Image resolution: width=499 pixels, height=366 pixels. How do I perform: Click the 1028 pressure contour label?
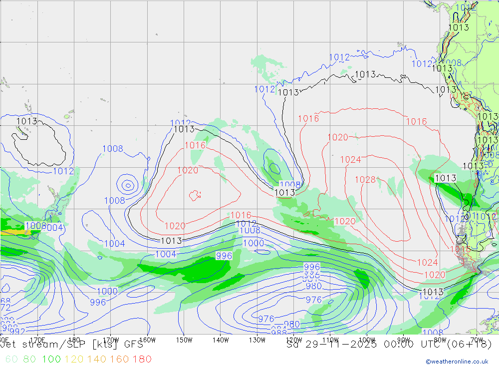(365, 180)
